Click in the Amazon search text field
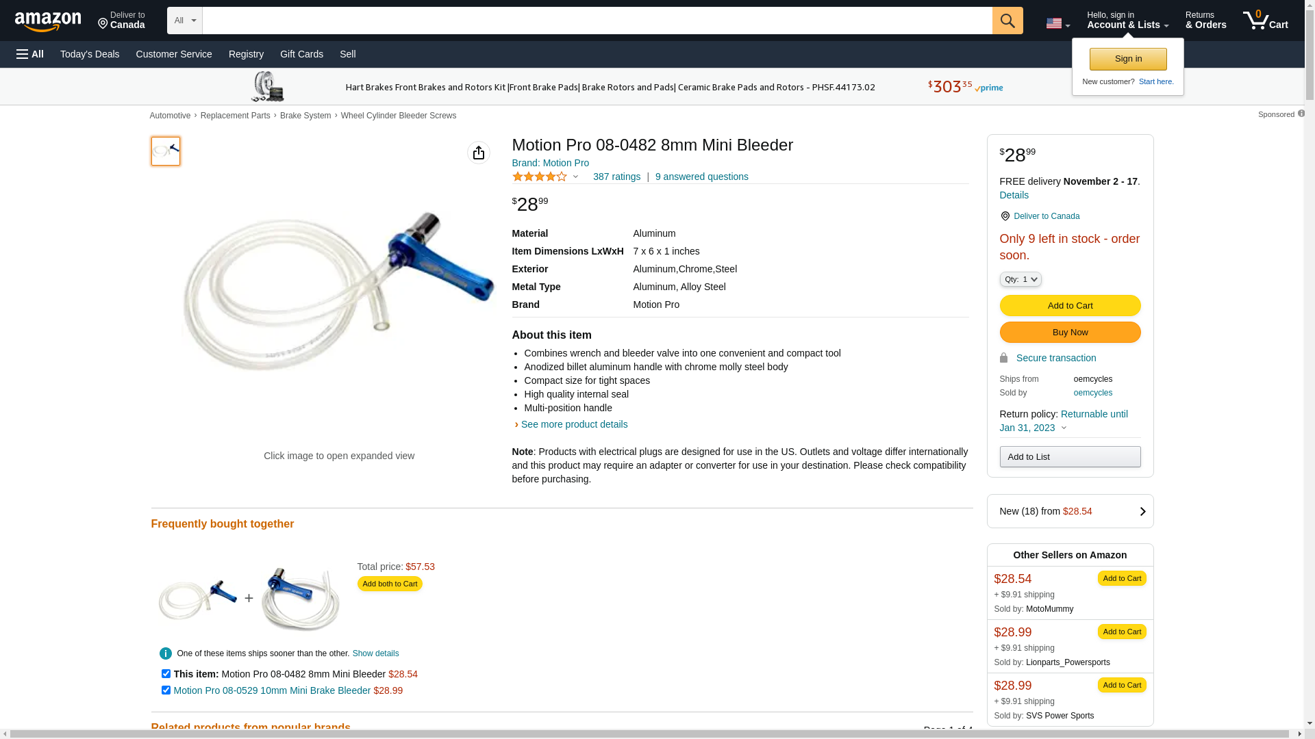The height and width of the screenshot is (739, 1315). pos(597,21)
